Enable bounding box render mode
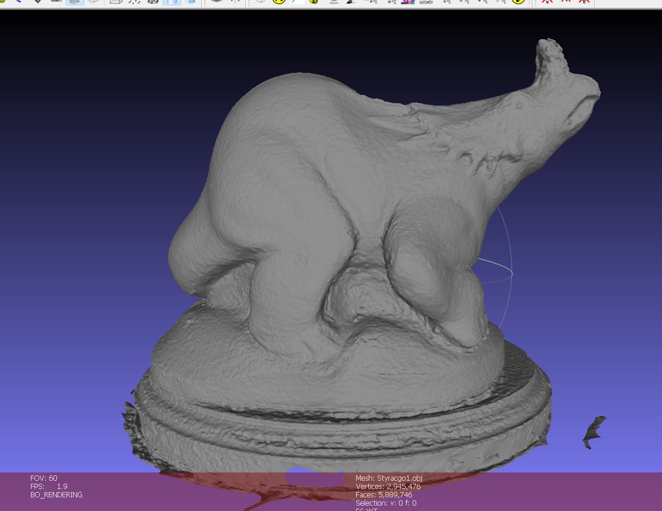 tap(116, 2)
